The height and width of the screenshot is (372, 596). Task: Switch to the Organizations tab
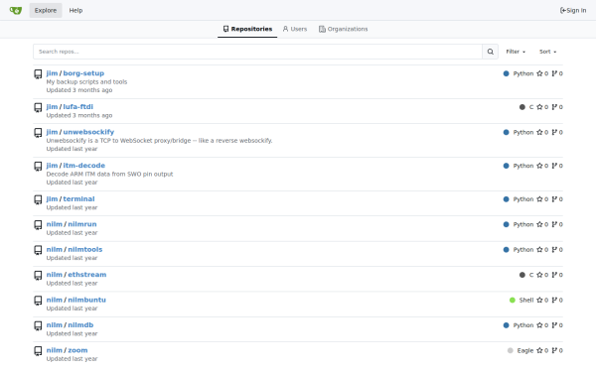[344, 29]
